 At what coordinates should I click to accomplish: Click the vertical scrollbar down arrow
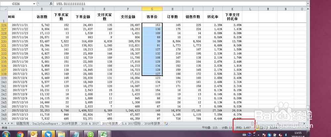(x=308, y=119)
